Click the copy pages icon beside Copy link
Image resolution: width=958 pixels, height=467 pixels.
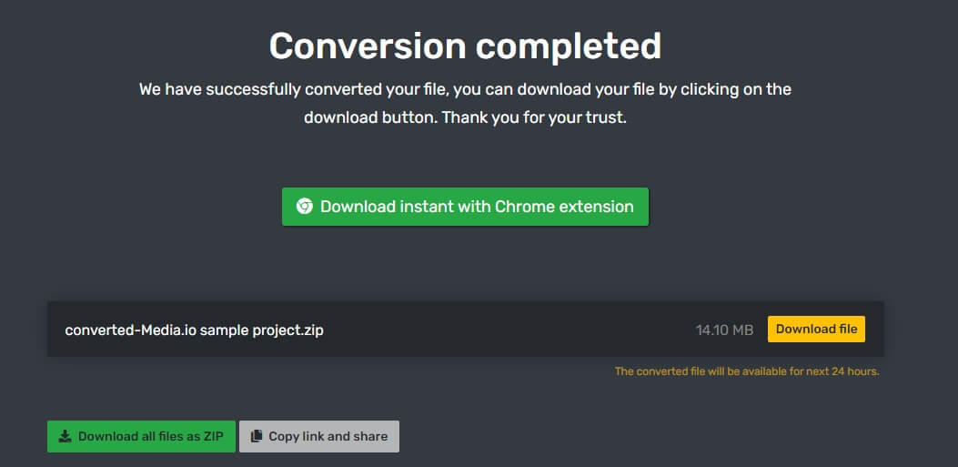pos(257,436)
